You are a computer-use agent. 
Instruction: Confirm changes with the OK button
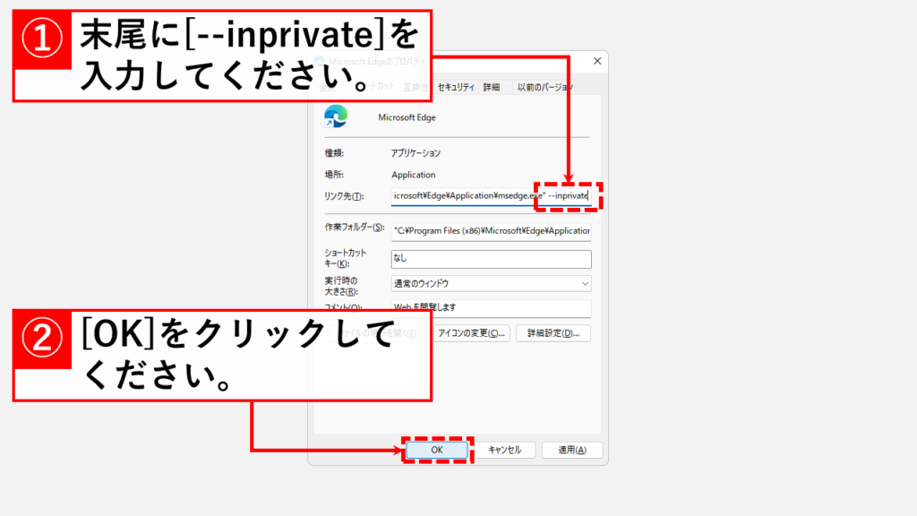tap(436, 450)
